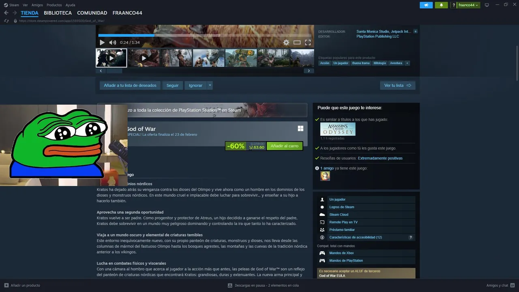The image size is (519, 292).
Task: Open Logros de Steam feature
Action: coord(366,207)
